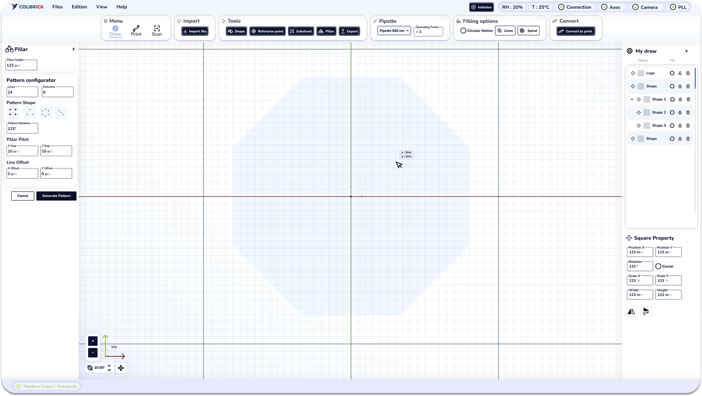Viewport: 702px width, 396px height.
Task: Click the Generate Pattern button
Action: (x=56, y=196)
